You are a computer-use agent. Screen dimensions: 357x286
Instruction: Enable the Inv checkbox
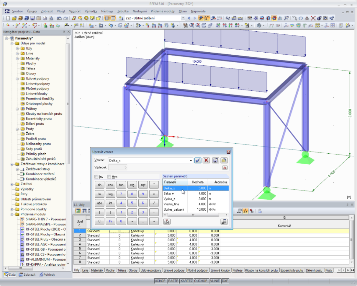96,177
